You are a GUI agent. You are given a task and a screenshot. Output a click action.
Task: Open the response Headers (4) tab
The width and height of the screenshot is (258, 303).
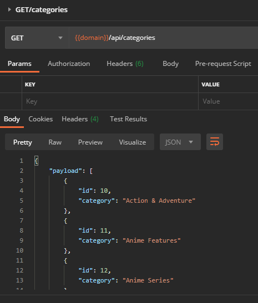coord(80,119)
